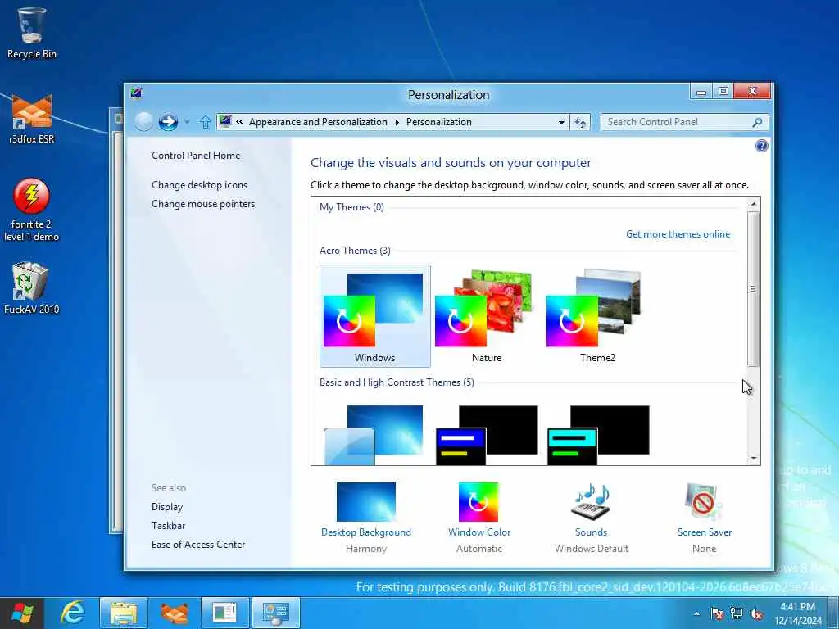The width and height of the screenshot is (839, 629).
Task: Refresh the Control Panel address bar
Action: (x=580, y=123)
